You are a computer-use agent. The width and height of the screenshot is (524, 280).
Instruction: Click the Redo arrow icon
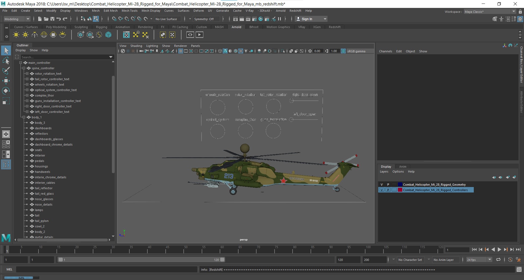(65, 19)
